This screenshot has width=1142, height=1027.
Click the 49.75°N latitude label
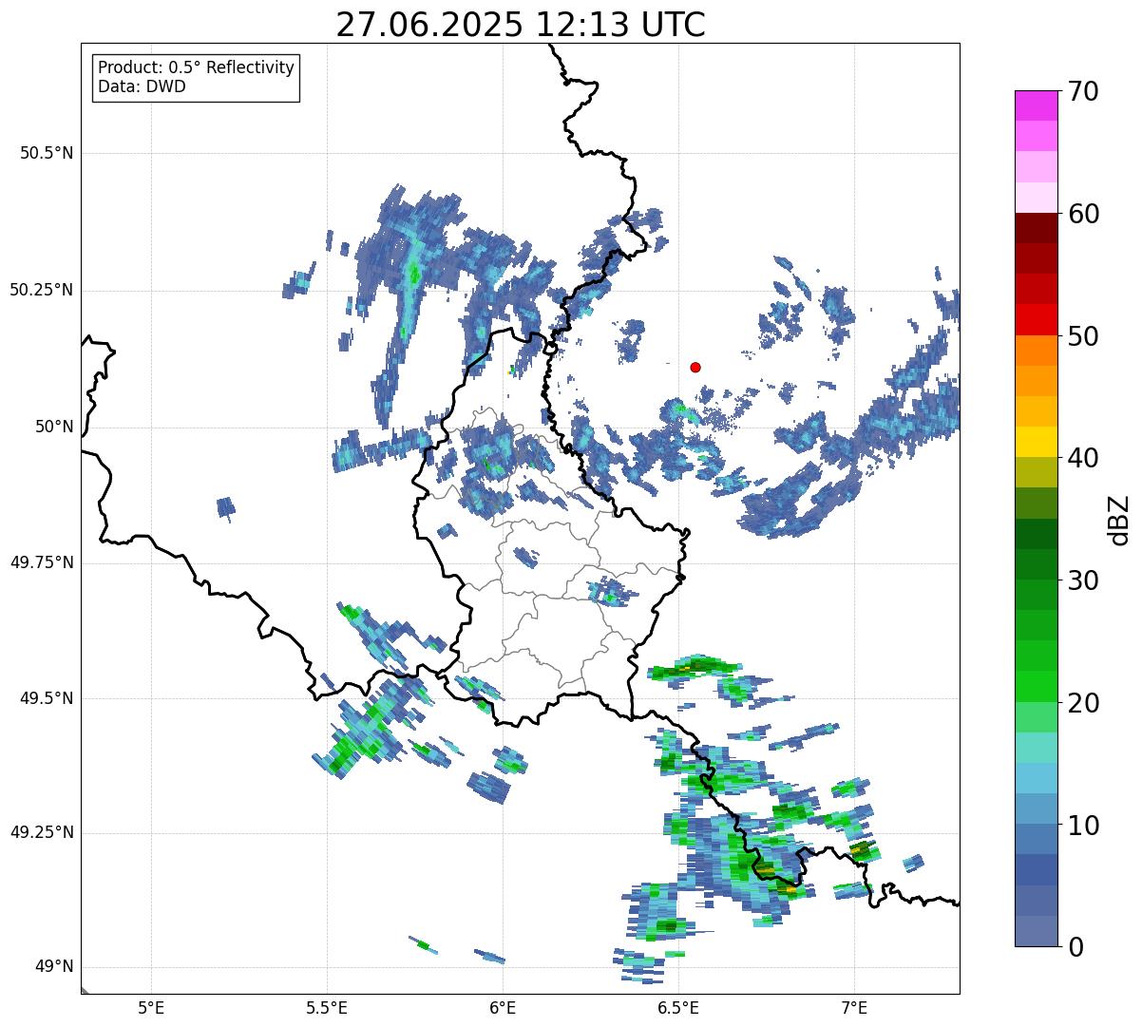pyautogui.click(x=41, y=562)
